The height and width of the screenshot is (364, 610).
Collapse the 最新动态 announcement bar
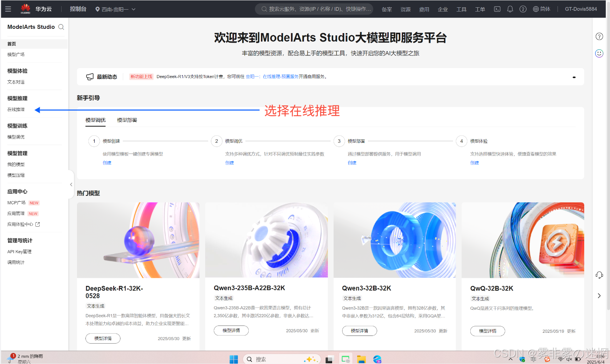click(x=574, y=77)
